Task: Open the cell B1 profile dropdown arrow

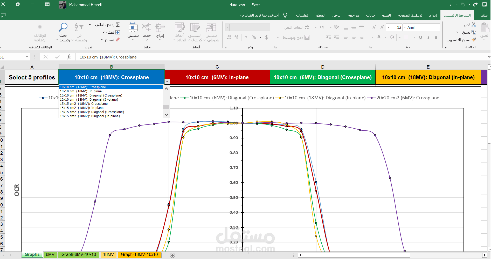Action: pos(167,82)
